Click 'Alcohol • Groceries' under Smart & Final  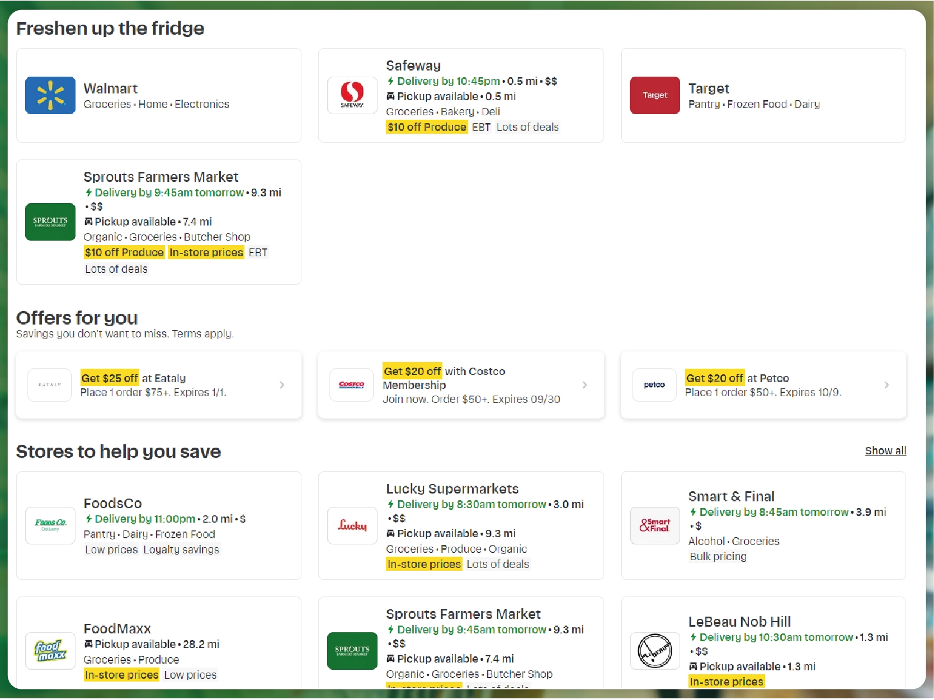click(x=734, y=541)
